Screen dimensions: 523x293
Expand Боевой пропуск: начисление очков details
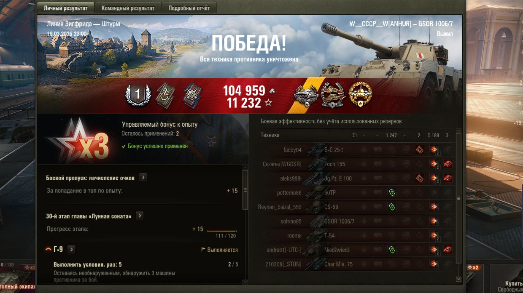[x=143, y=178]
